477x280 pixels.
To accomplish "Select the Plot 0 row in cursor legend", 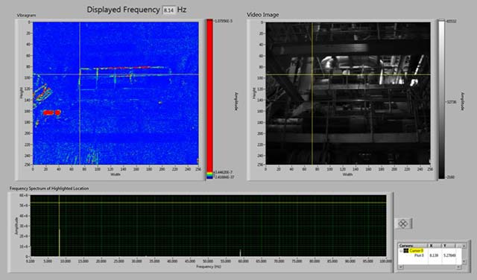I will click(x=429, y=255).
